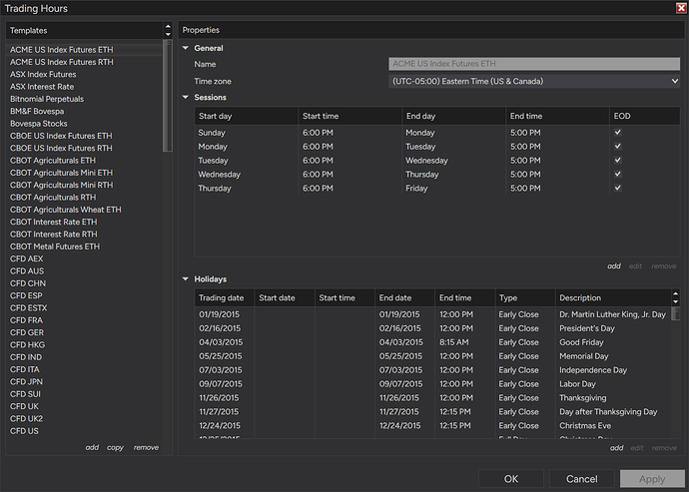The width and height of the screenshot is (689, 492).
Task: Toggle EOD checkbox for Wednesday session
Action: pos(618,174)
